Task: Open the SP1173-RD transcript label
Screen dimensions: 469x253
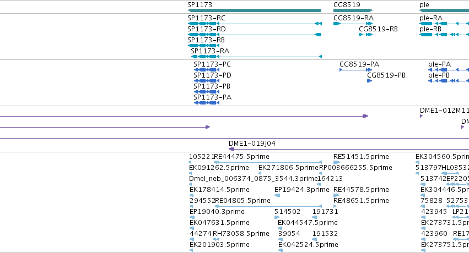Action: [x=207, y=29]
